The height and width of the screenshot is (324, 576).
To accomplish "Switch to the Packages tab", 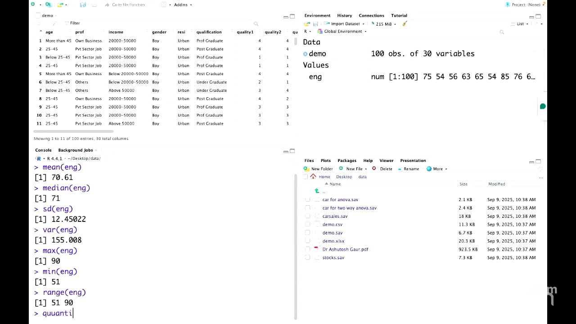I will tap(347, 160).
